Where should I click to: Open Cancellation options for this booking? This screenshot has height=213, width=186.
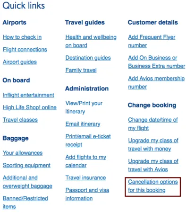(153, 186)
